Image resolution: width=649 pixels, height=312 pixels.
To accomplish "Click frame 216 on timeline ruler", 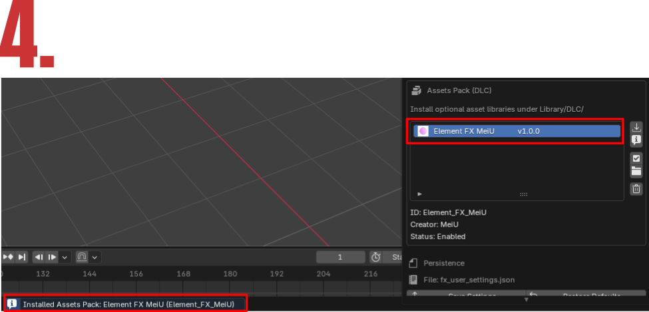I will tap(371, 273).
